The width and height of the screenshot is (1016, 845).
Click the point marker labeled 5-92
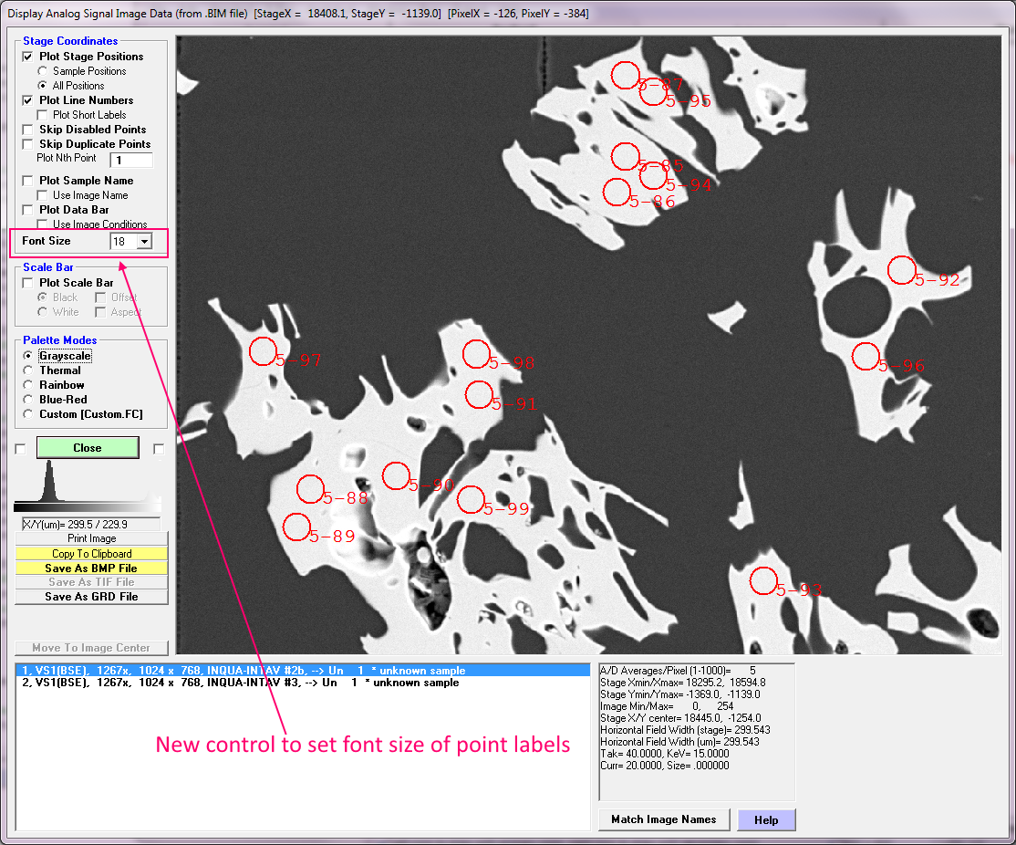click(901, 269)
